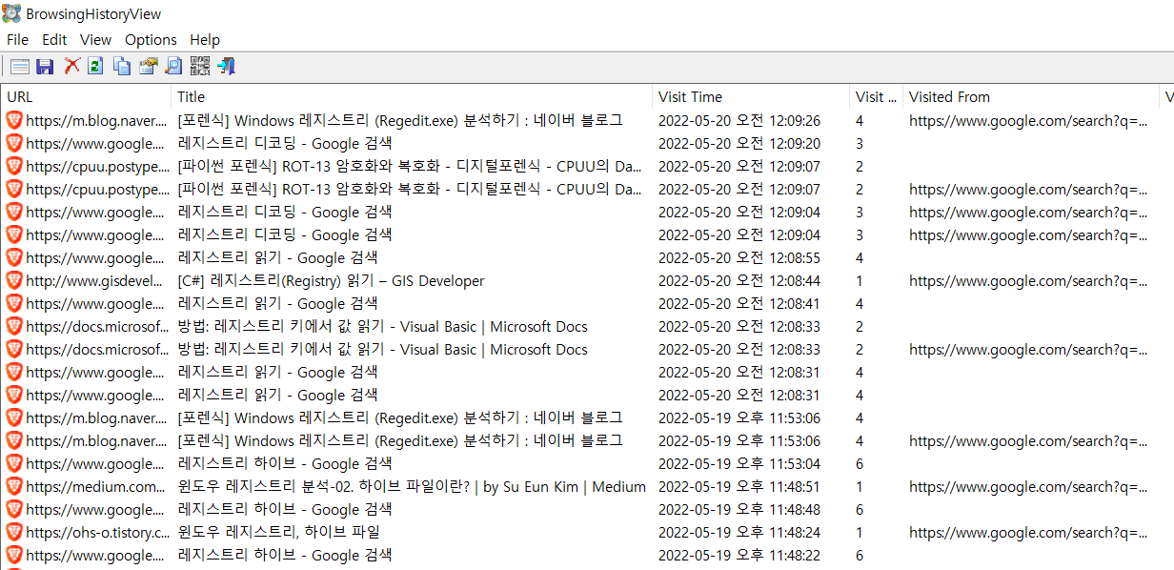Open the Properties toolbar icon
The height and width of the screenshot is (570, 1174).
tap(148, 66)
